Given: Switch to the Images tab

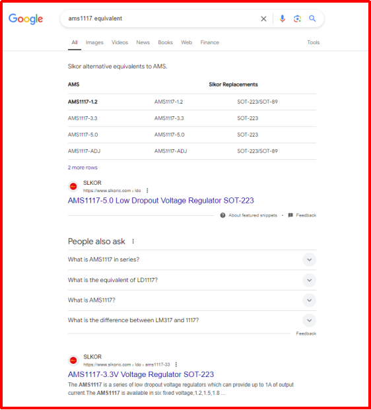Looking at the screenshot, I should 94,42.
